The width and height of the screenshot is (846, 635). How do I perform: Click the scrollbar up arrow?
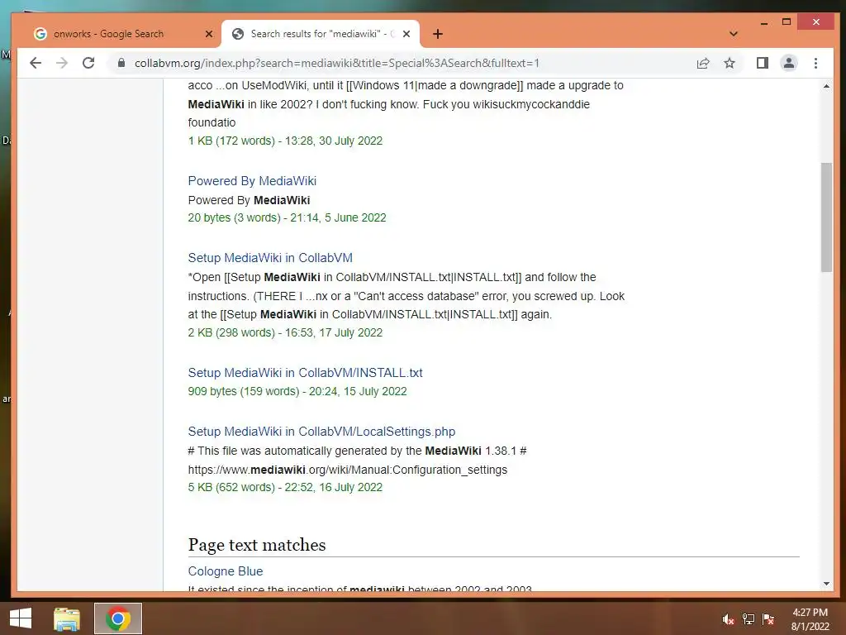(x=826, y=86)
